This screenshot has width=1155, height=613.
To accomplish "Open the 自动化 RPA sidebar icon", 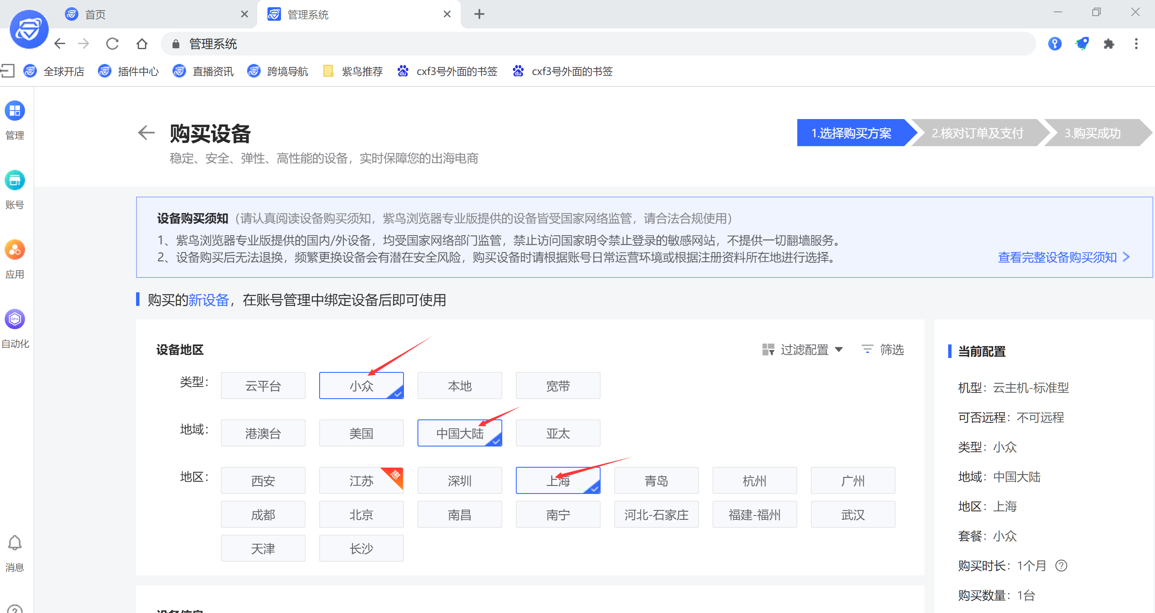I will [x=14, y=319].
